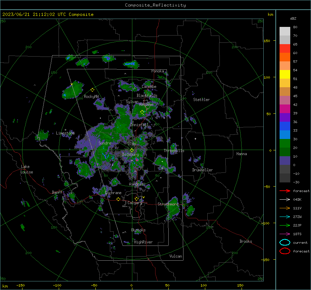Viewport: 311px width, 290px height.
Task: Click the Stettler label
Action: (x=201, y=100)
